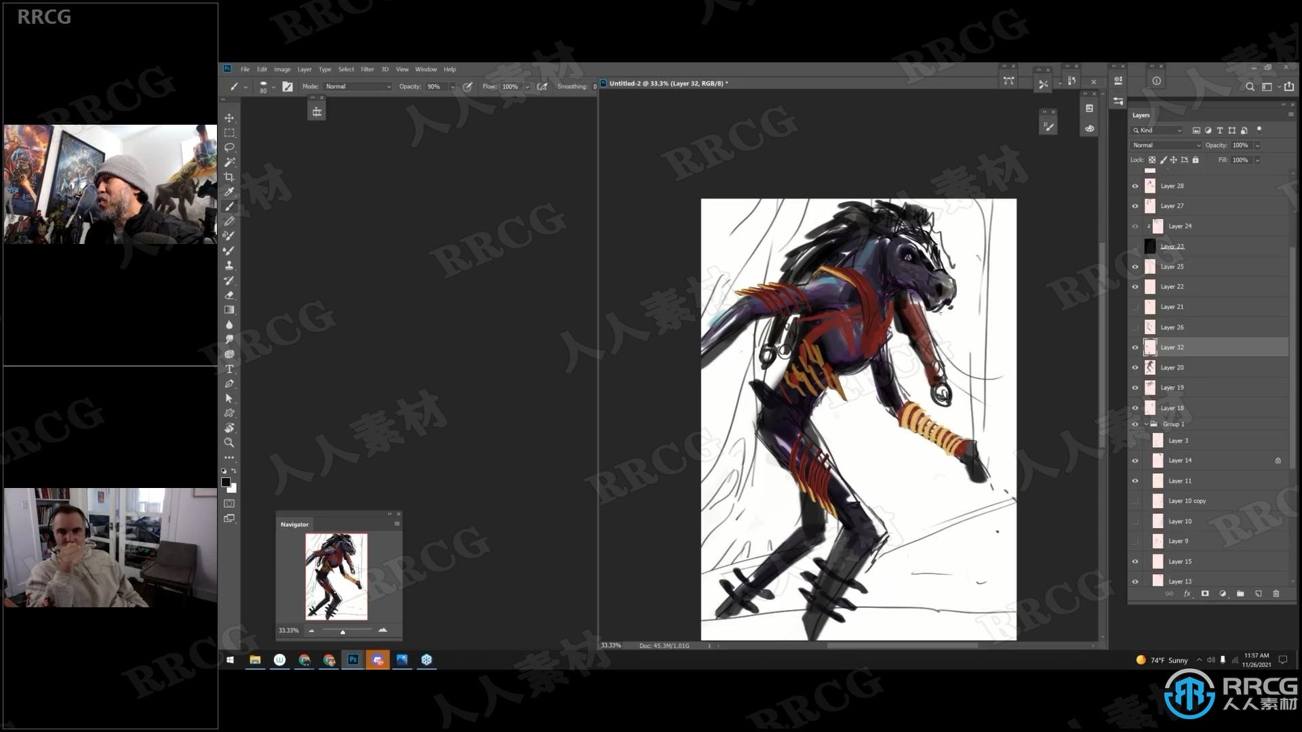Select the Move tool

click(x=229, y=117)
